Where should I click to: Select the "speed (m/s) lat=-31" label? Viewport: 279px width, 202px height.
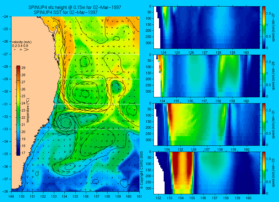(x=273, y=124)
